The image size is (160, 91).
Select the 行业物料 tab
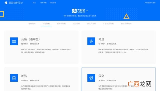(x=46, y=23)
